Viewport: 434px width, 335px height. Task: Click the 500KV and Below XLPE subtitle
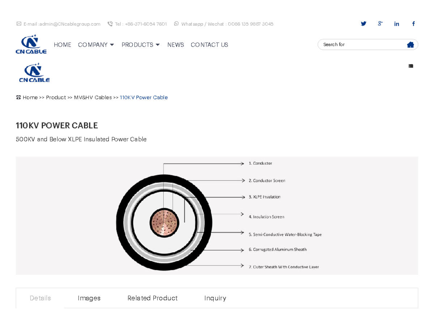(81, 139)
